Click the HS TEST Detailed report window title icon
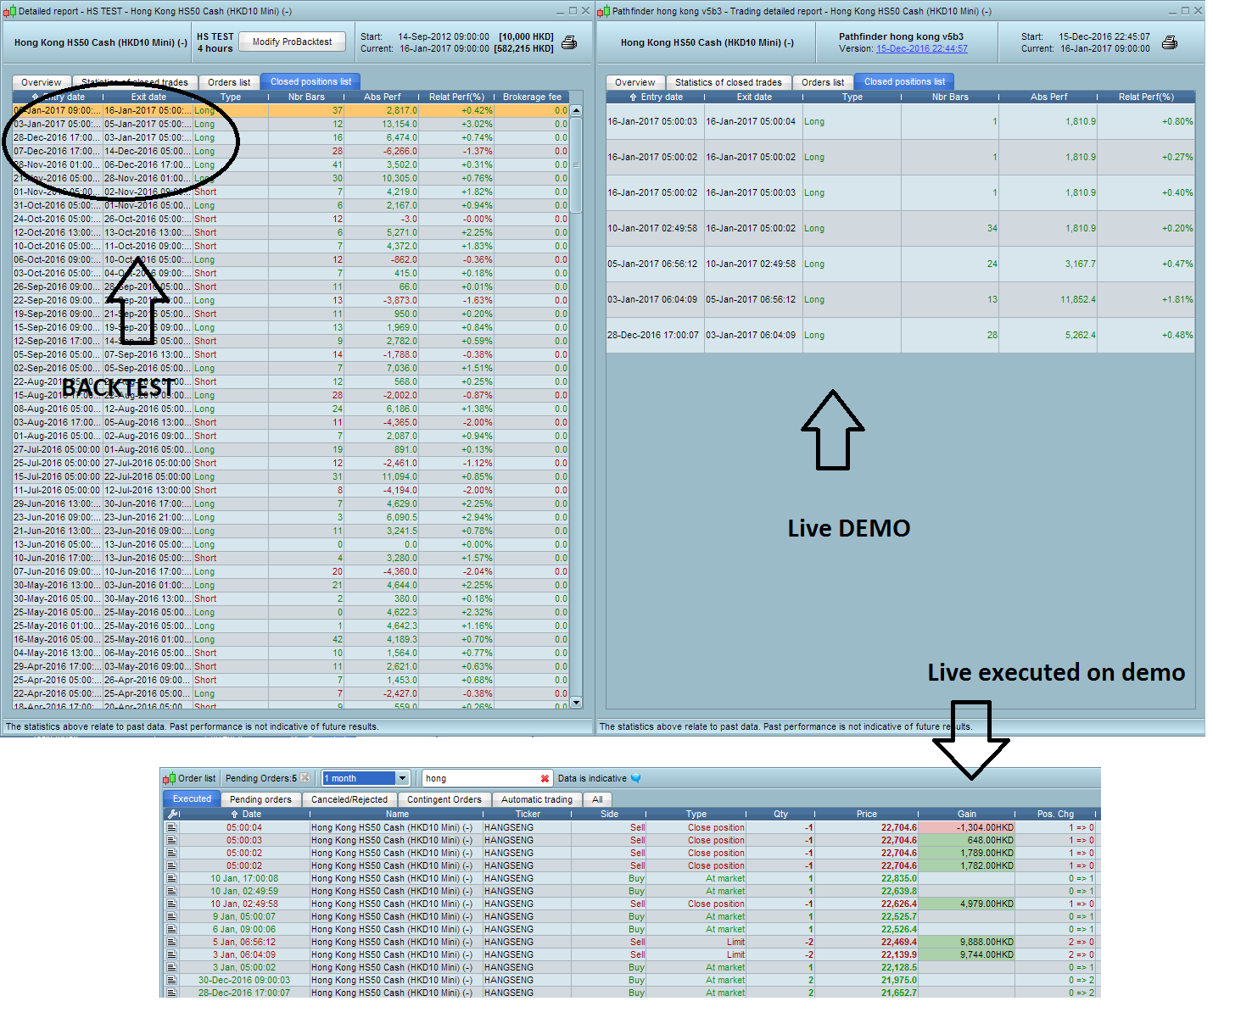Viewport: 1252px width, 1018px height. click(9, 11)
